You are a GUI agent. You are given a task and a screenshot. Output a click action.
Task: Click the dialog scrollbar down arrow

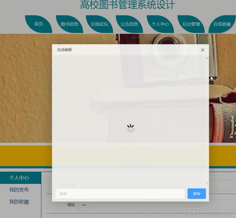tap(206, 183)
